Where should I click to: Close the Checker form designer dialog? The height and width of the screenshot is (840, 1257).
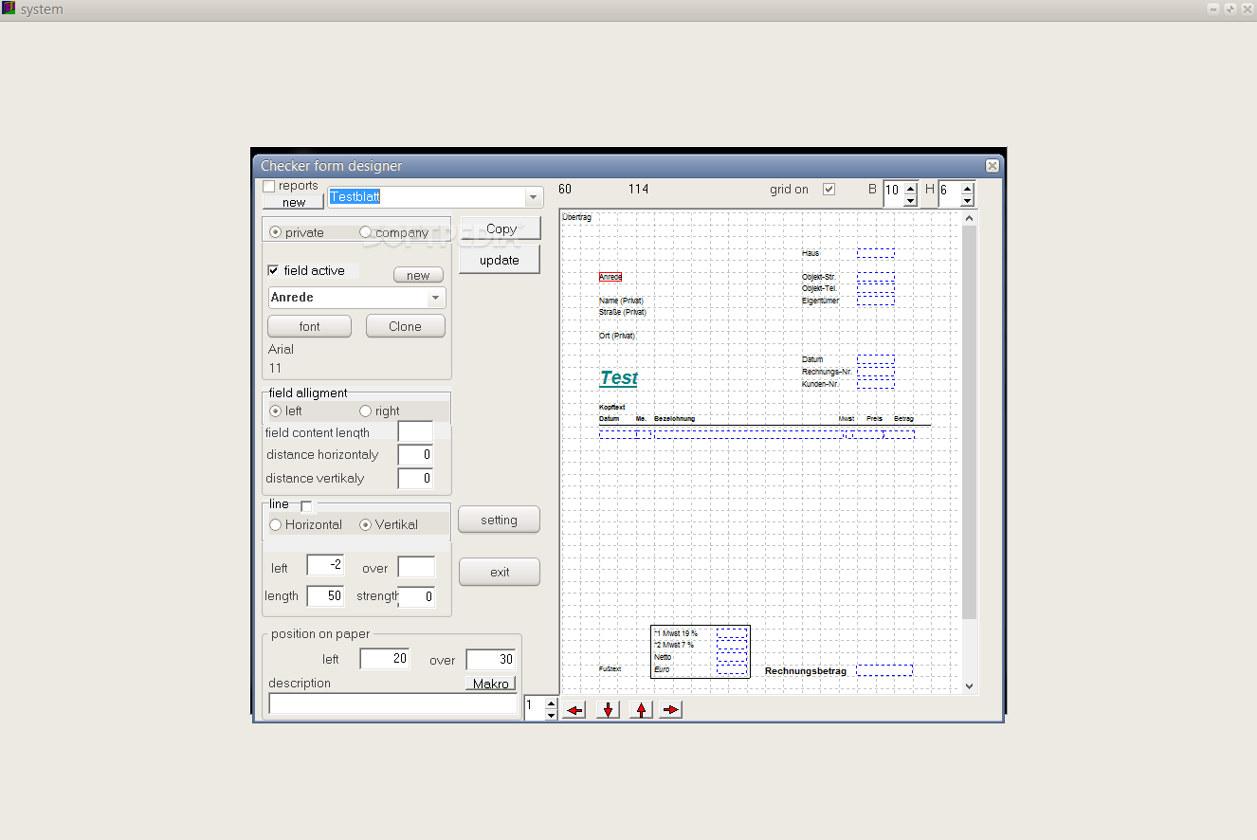(x=992, y=166)
